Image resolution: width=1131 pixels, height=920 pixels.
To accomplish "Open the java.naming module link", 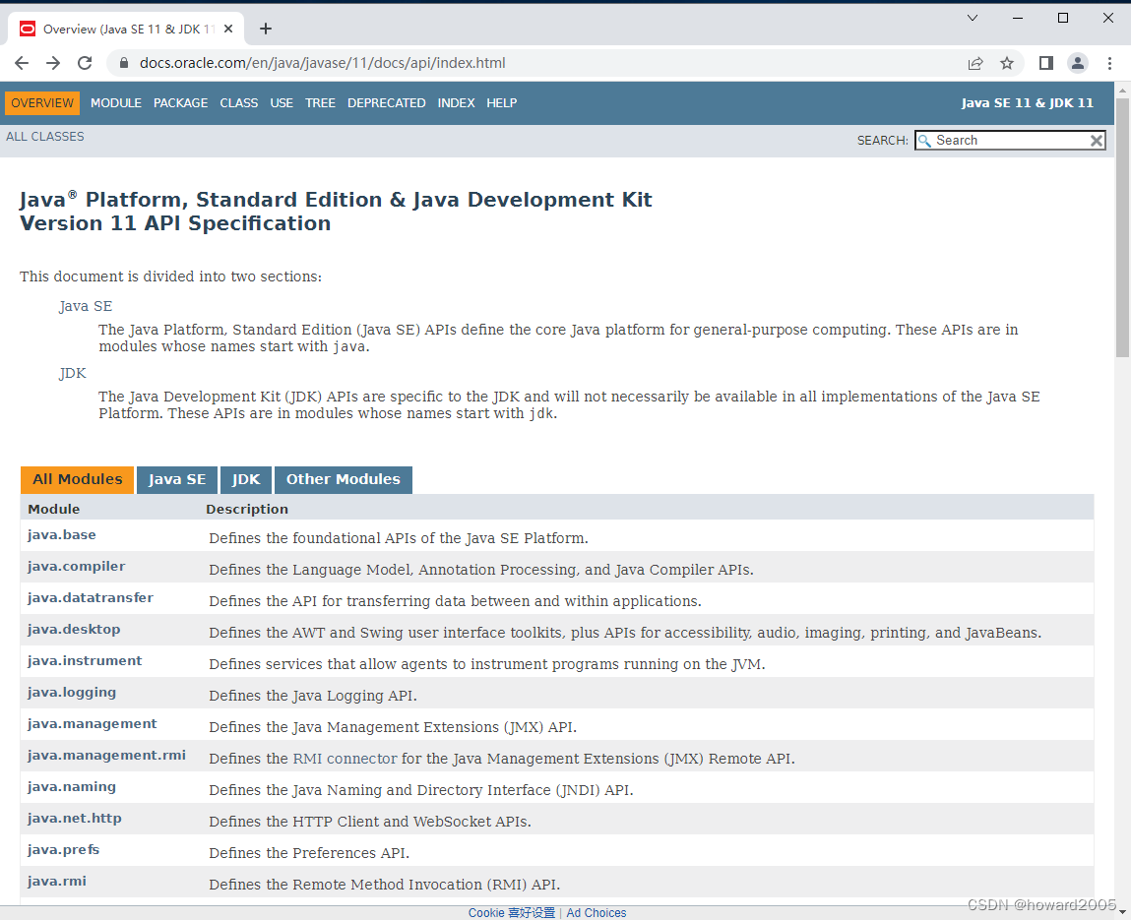I will point(72,786).
